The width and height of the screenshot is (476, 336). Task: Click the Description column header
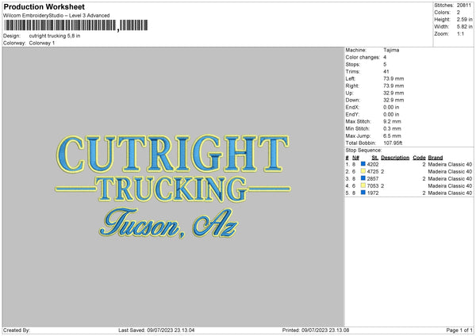click(x=395, y=158)
